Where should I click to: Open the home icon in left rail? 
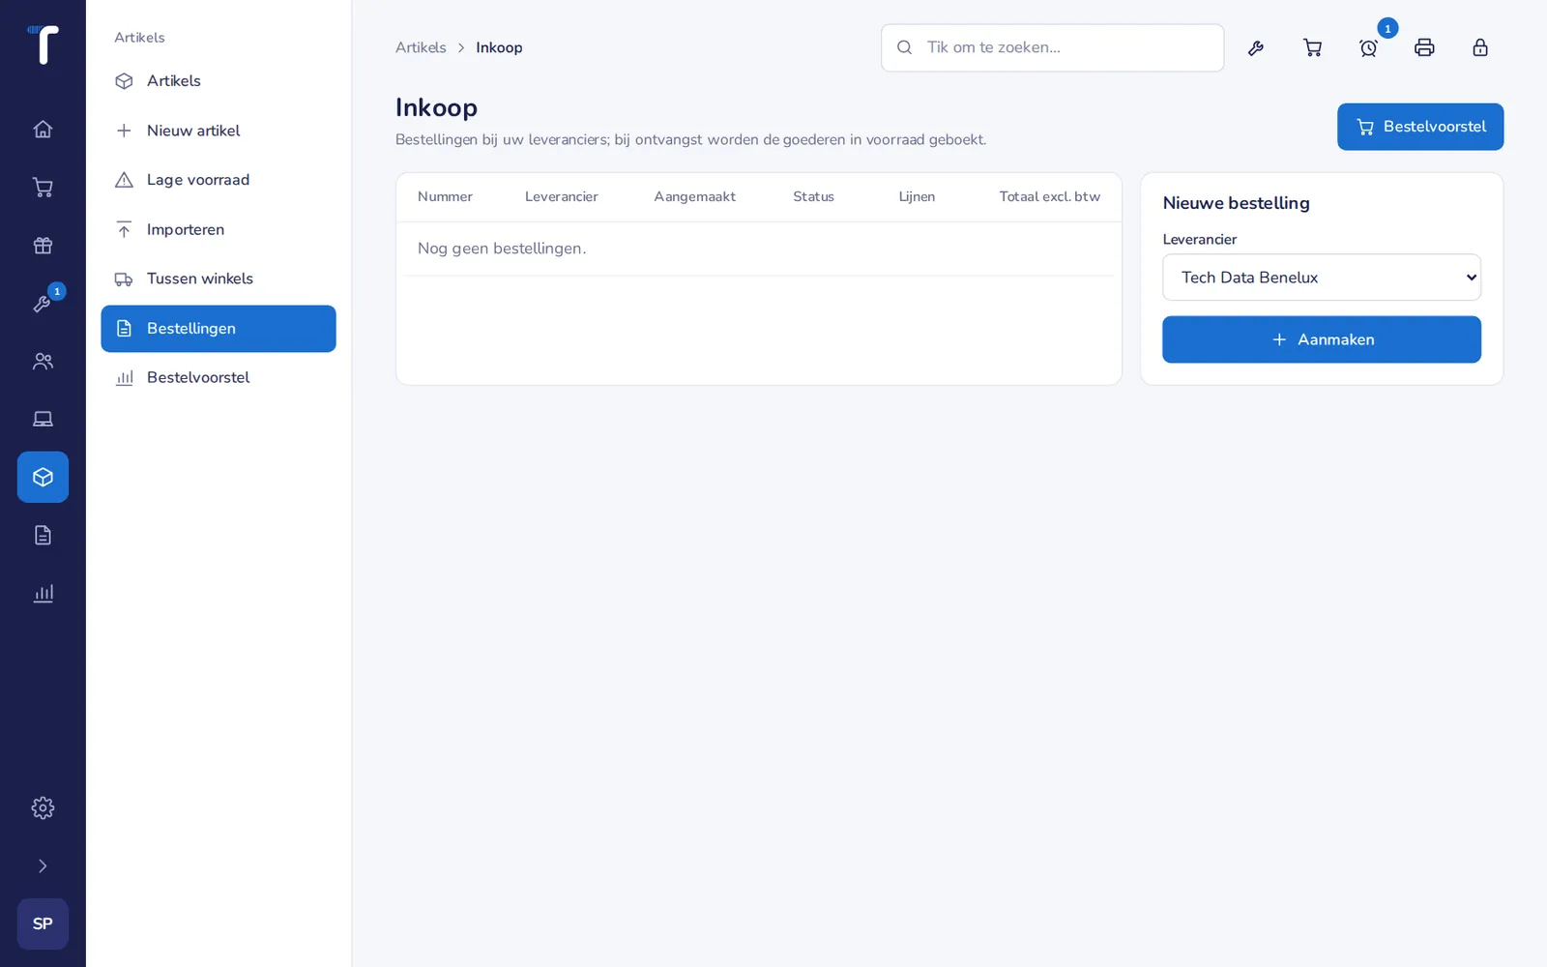(x=43, y=129)
